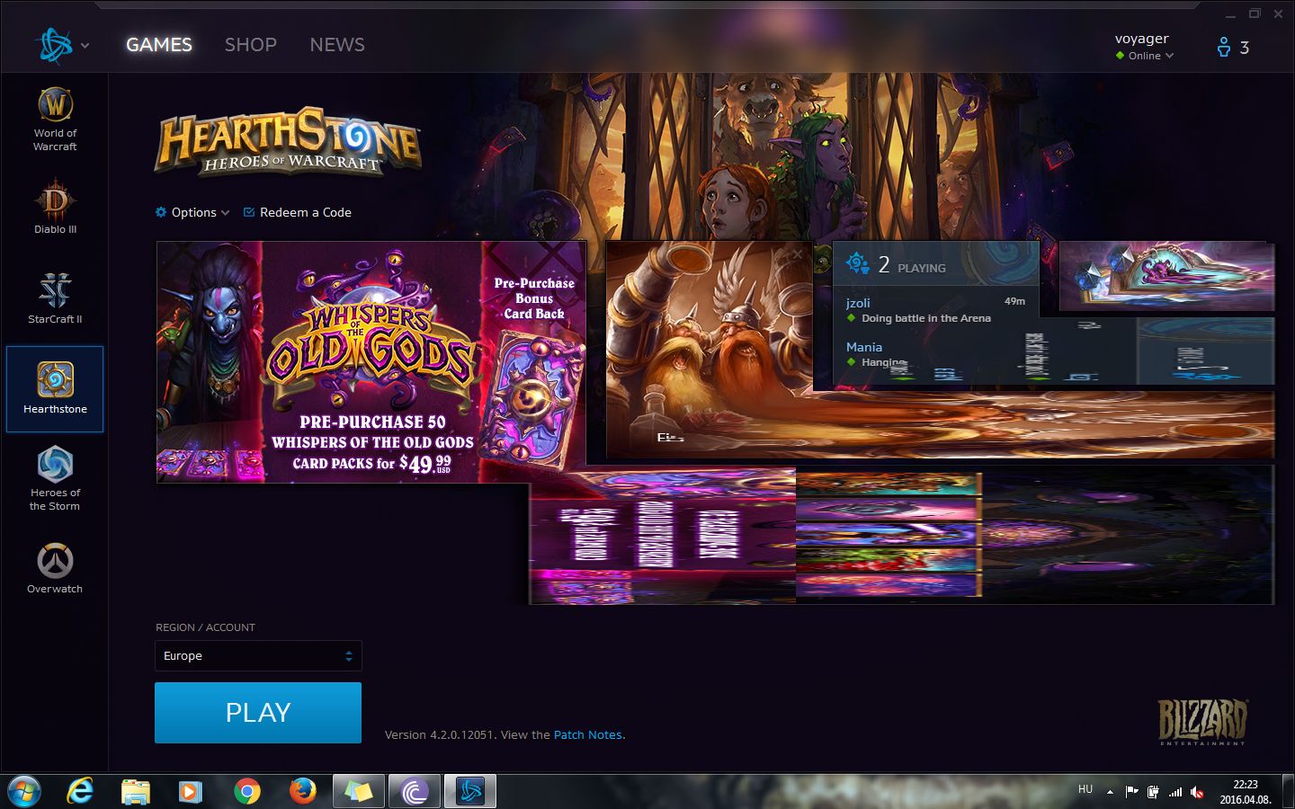Open the Windows Start menu

[23, 791]
